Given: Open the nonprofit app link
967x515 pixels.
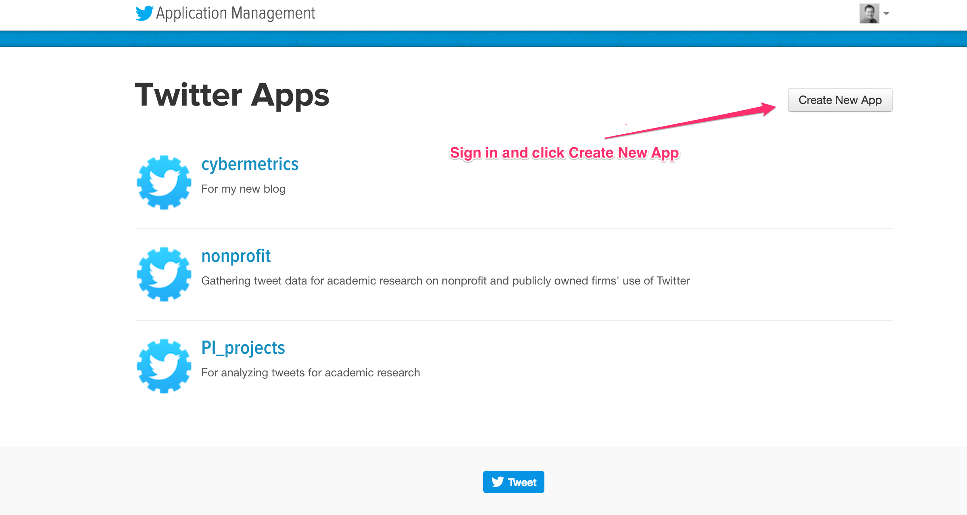Looking at the screenshot, I should pyautogui.click(x=236, y=256).
